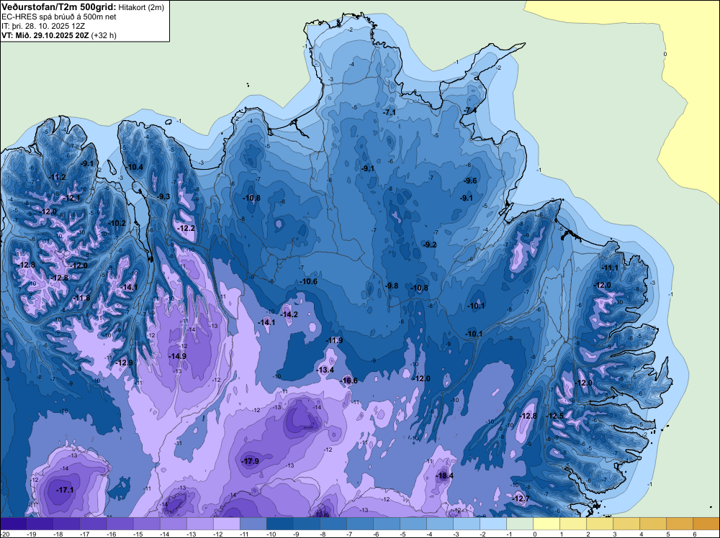Click the -9.6 temperature value on the map

pos(471,181)
